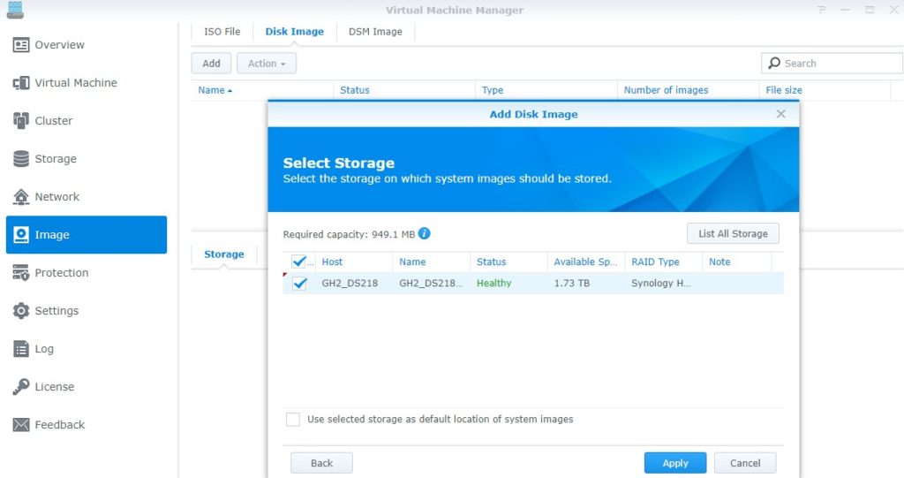Screen dimensions: 904x478
Task: Click the License key icon
Action: (21, 387)
